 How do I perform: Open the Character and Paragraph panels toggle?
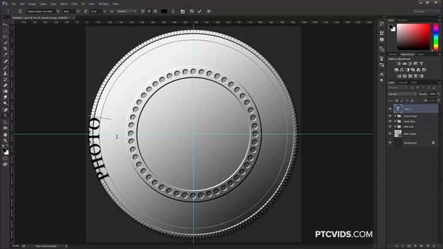pos(183,11)
